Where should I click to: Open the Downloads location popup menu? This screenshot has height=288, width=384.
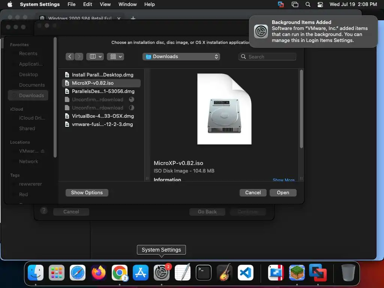pos(181,57)
